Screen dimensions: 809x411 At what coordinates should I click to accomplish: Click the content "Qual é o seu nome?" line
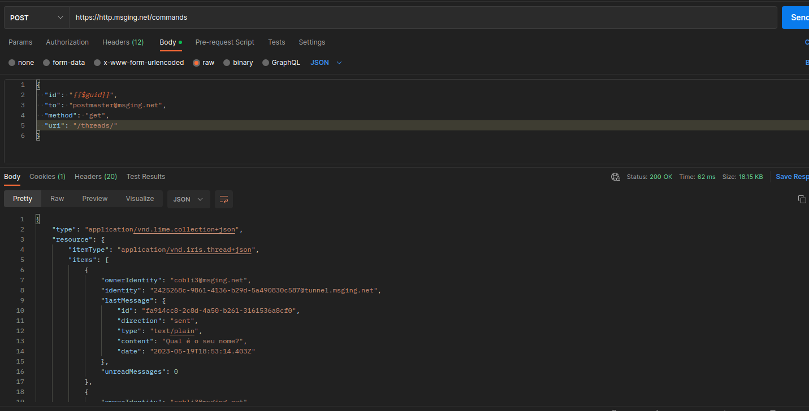[182, 341]
